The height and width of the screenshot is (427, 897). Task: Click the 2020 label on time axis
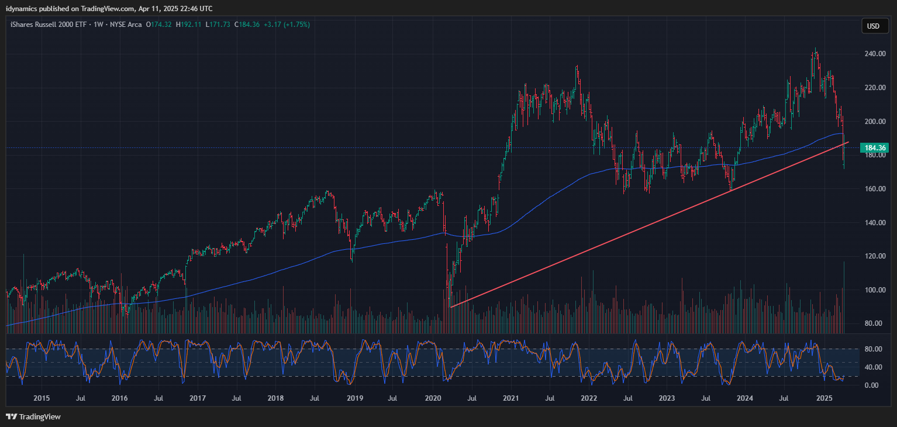tap(433, 398)
